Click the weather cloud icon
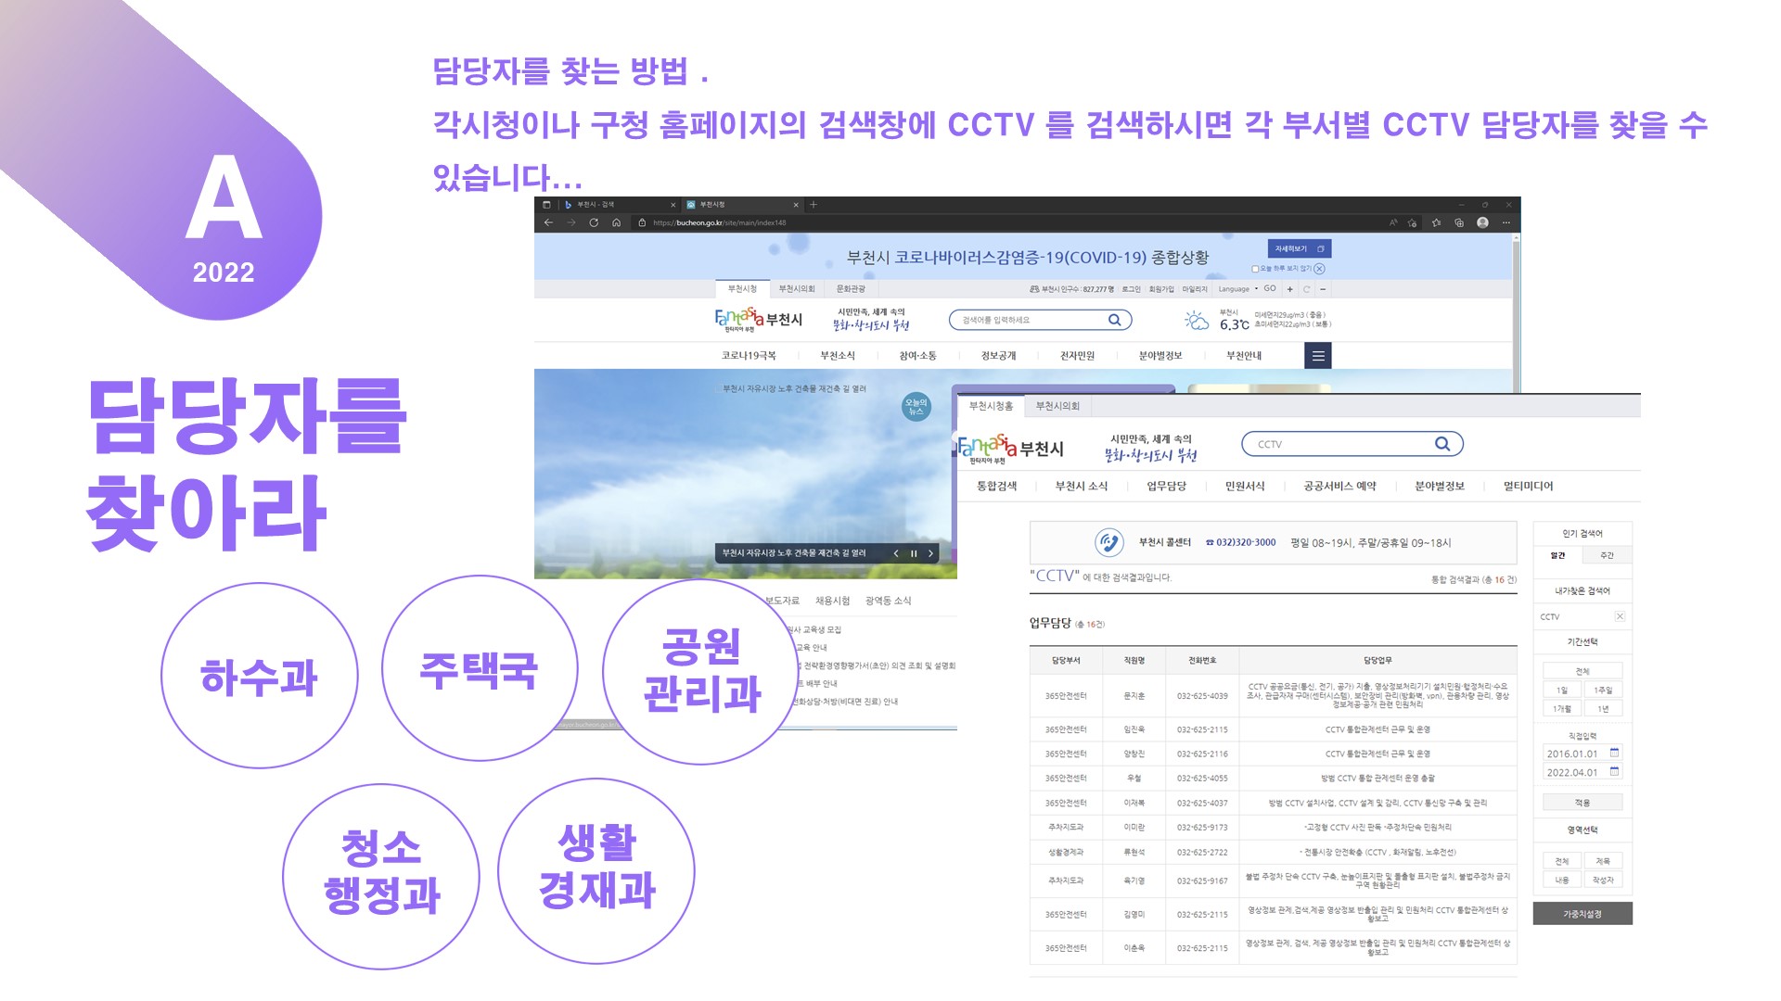1781x1001 pixels. tap(1197, 321)
